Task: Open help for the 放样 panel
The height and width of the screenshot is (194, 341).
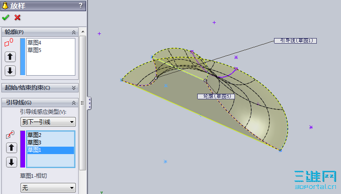Action: 80,6
